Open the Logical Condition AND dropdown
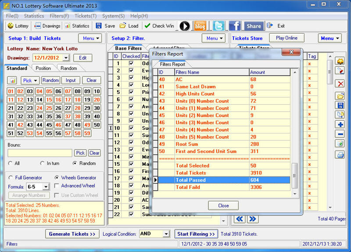This screenshot has width=351, height=252. tap(166, 234)
